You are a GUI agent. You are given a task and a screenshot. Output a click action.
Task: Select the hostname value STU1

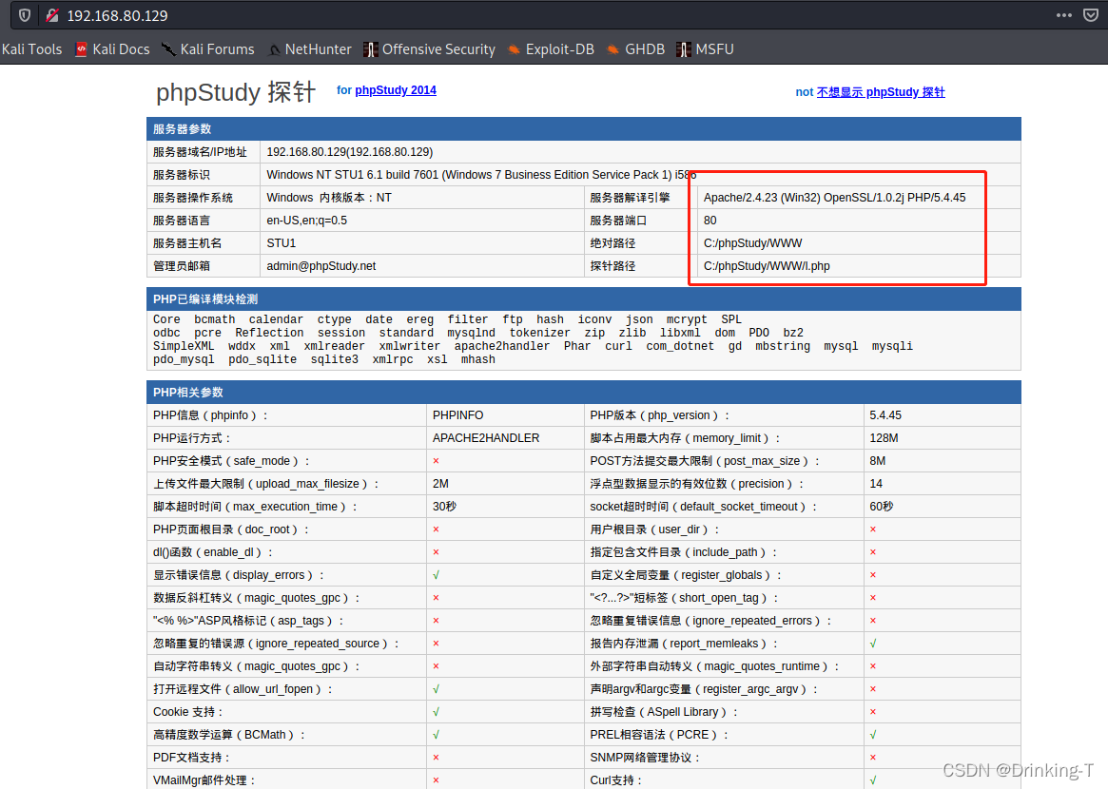coord(282,243)
